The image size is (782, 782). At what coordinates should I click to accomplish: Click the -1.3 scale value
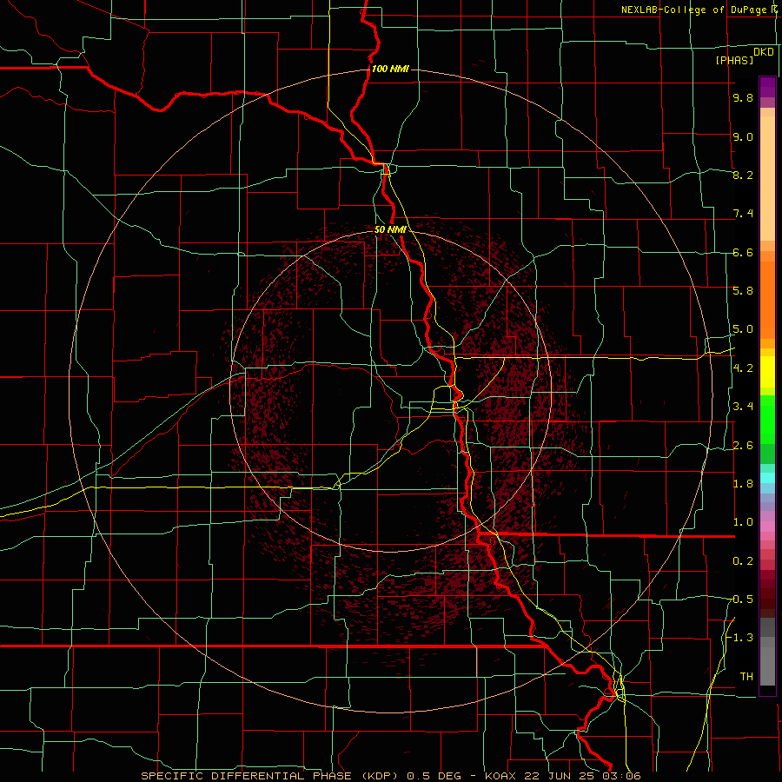[741, 638]
